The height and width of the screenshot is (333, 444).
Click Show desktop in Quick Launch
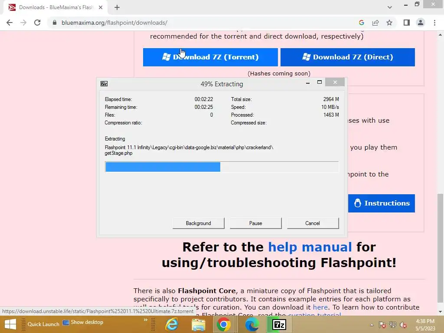pyautogui.click(x=83, y=322)
